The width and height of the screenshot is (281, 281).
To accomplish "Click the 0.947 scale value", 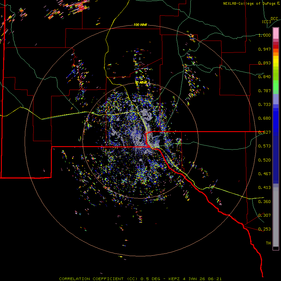I will 264,49.
